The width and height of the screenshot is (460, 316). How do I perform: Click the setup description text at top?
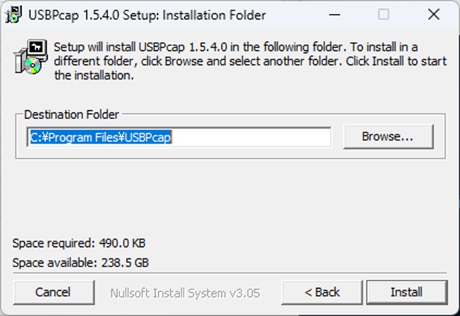pyautogui.click(x=236, y=61)
